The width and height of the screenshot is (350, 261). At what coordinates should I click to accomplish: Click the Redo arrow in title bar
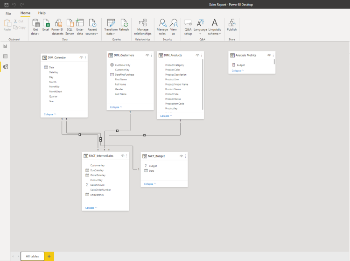coord(21,5)
